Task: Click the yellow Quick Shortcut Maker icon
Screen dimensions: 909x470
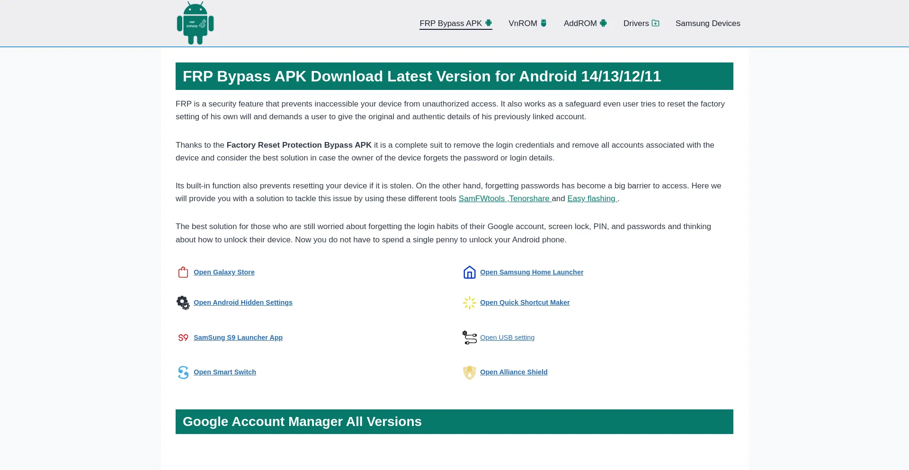Action: pyautogui.click(x=469, y=302)
